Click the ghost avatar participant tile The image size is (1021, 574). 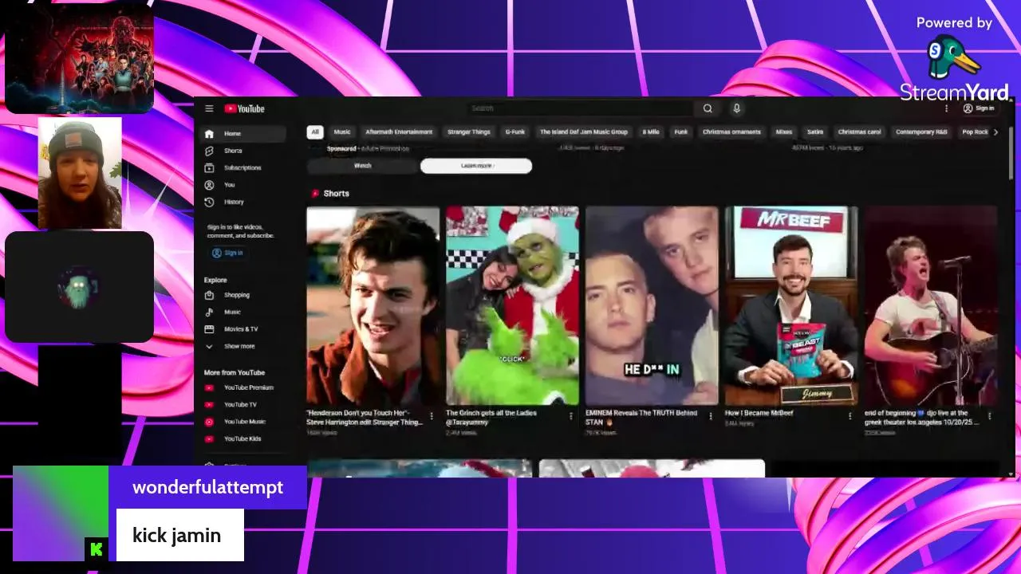[79, 287]
